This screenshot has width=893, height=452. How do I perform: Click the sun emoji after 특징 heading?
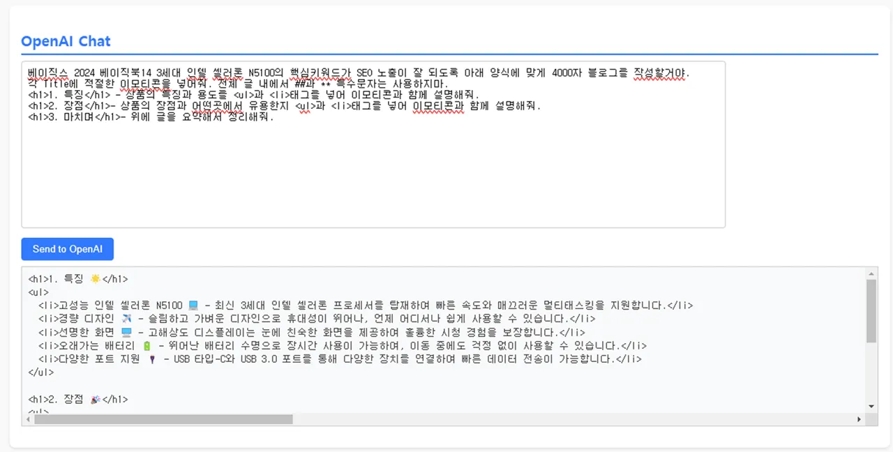[x=96, y=279]
